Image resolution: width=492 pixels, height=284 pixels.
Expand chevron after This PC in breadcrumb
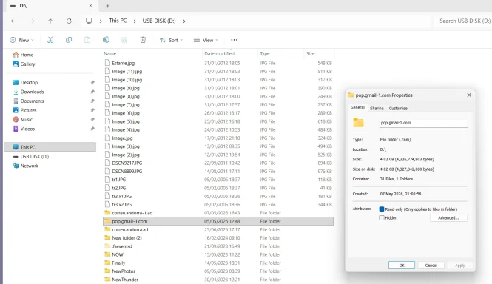[x=135, y=21]
